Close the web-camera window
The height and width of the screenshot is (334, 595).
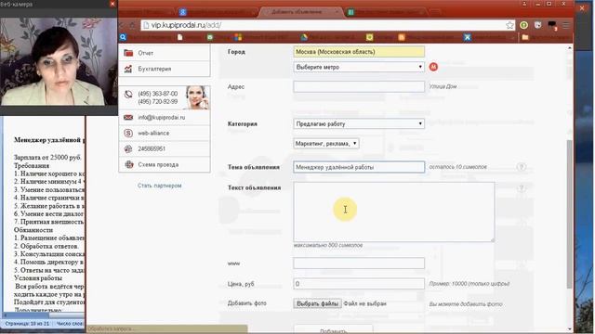coord(112,4)
